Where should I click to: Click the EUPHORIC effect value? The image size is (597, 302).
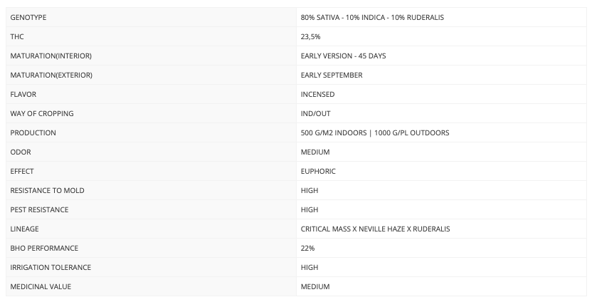coord(318,171)
